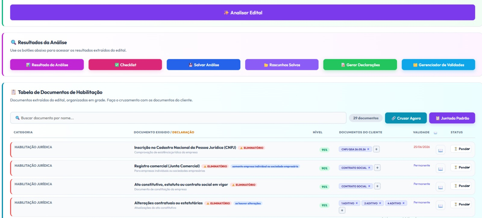The width and height of the screenshot is (482, 218).
Task: Remove the 4 ADITIVO document tag
Action: coord(403,203)
